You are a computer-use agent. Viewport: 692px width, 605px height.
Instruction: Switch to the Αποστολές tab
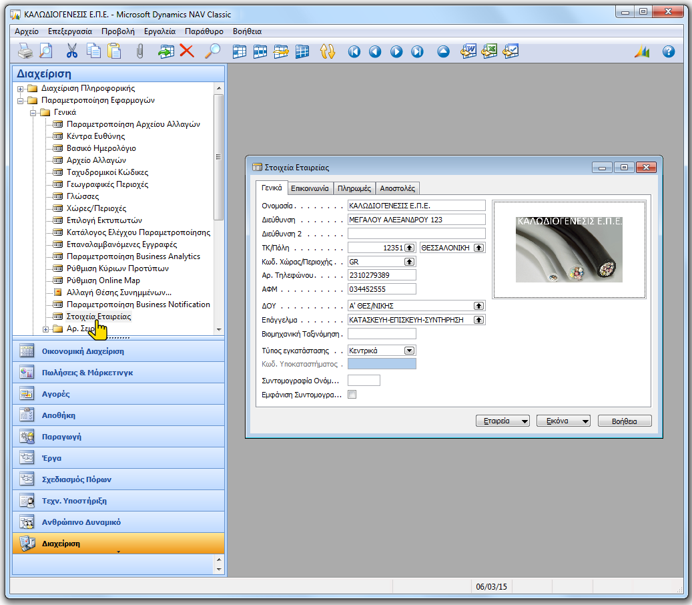[x=397, y=188]
